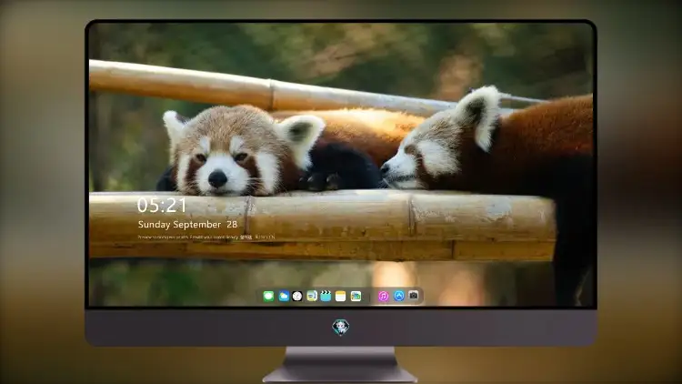
Task: Open the Notes app in the dock
Action: pos(341,297)
